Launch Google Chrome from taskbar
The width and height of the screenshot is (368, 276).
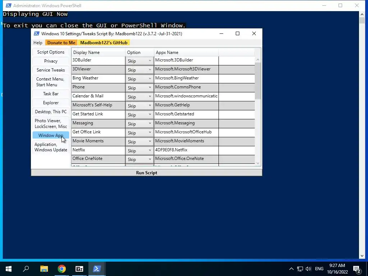coord(62,269)
